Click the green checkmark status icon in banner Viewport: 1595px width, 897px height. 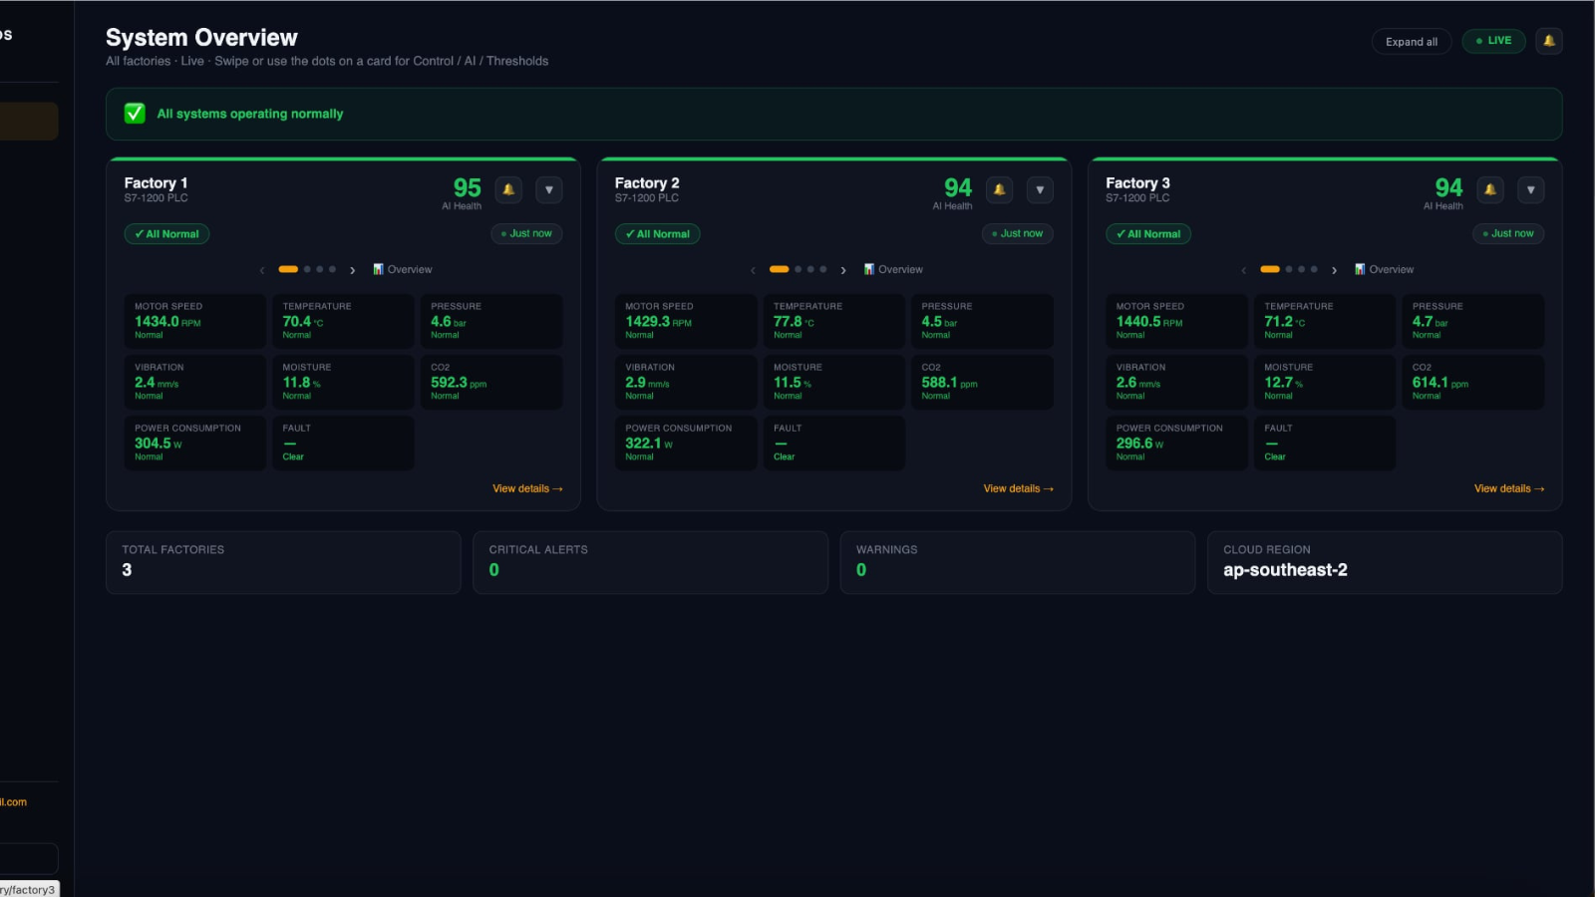coord(135,114)
